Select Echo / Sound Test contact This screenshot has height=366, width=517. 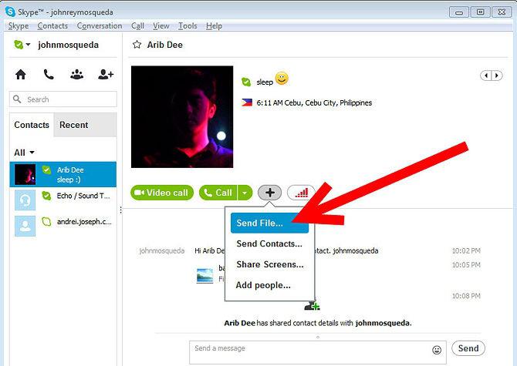63,200
